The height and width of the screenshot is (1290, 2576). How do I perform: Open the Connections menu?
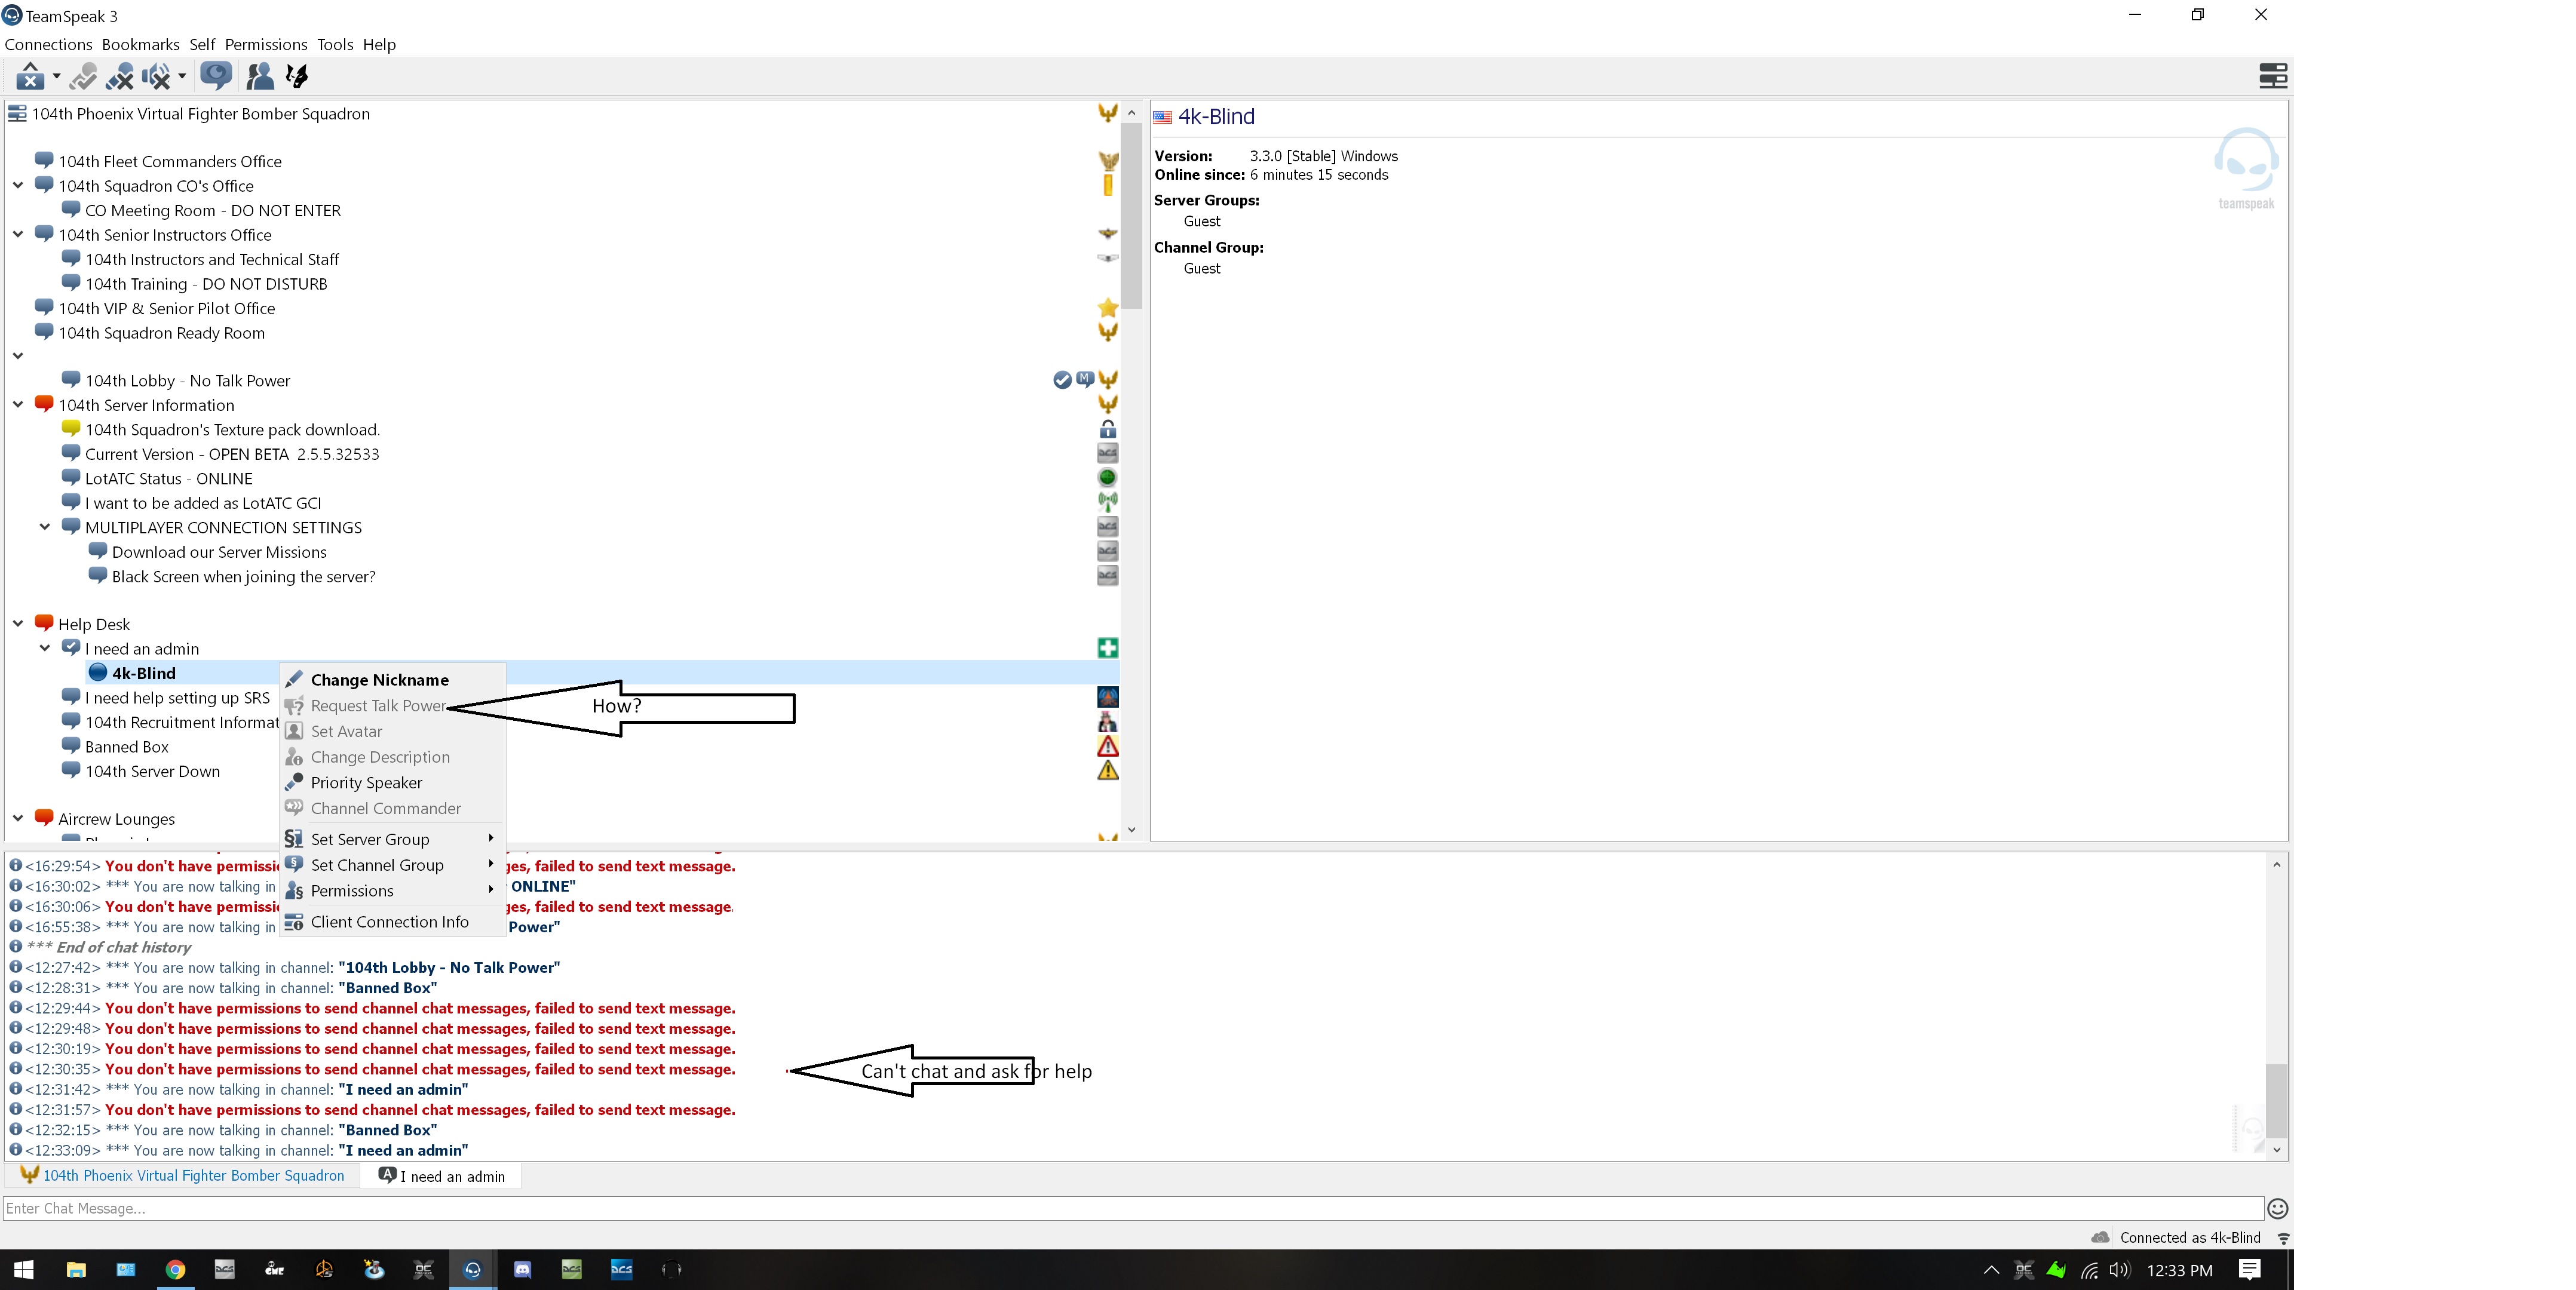tap(48, 44)
